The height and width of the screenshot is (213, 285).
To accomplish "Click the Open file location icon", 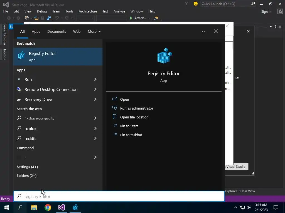I will click(114, 116).
